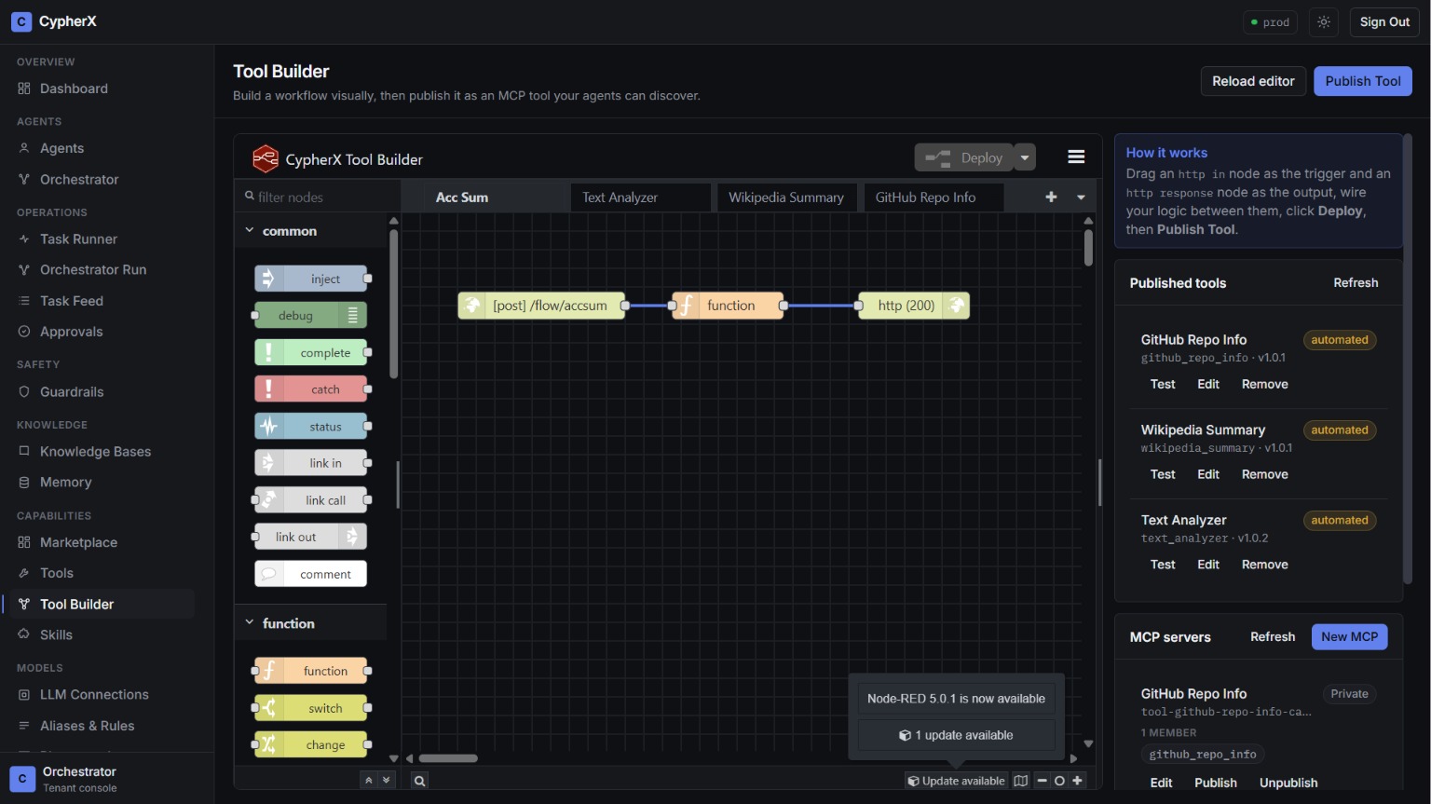Select the switch node in palette
The height and width of the screenshot is (804, 1431).
[311, 708]
